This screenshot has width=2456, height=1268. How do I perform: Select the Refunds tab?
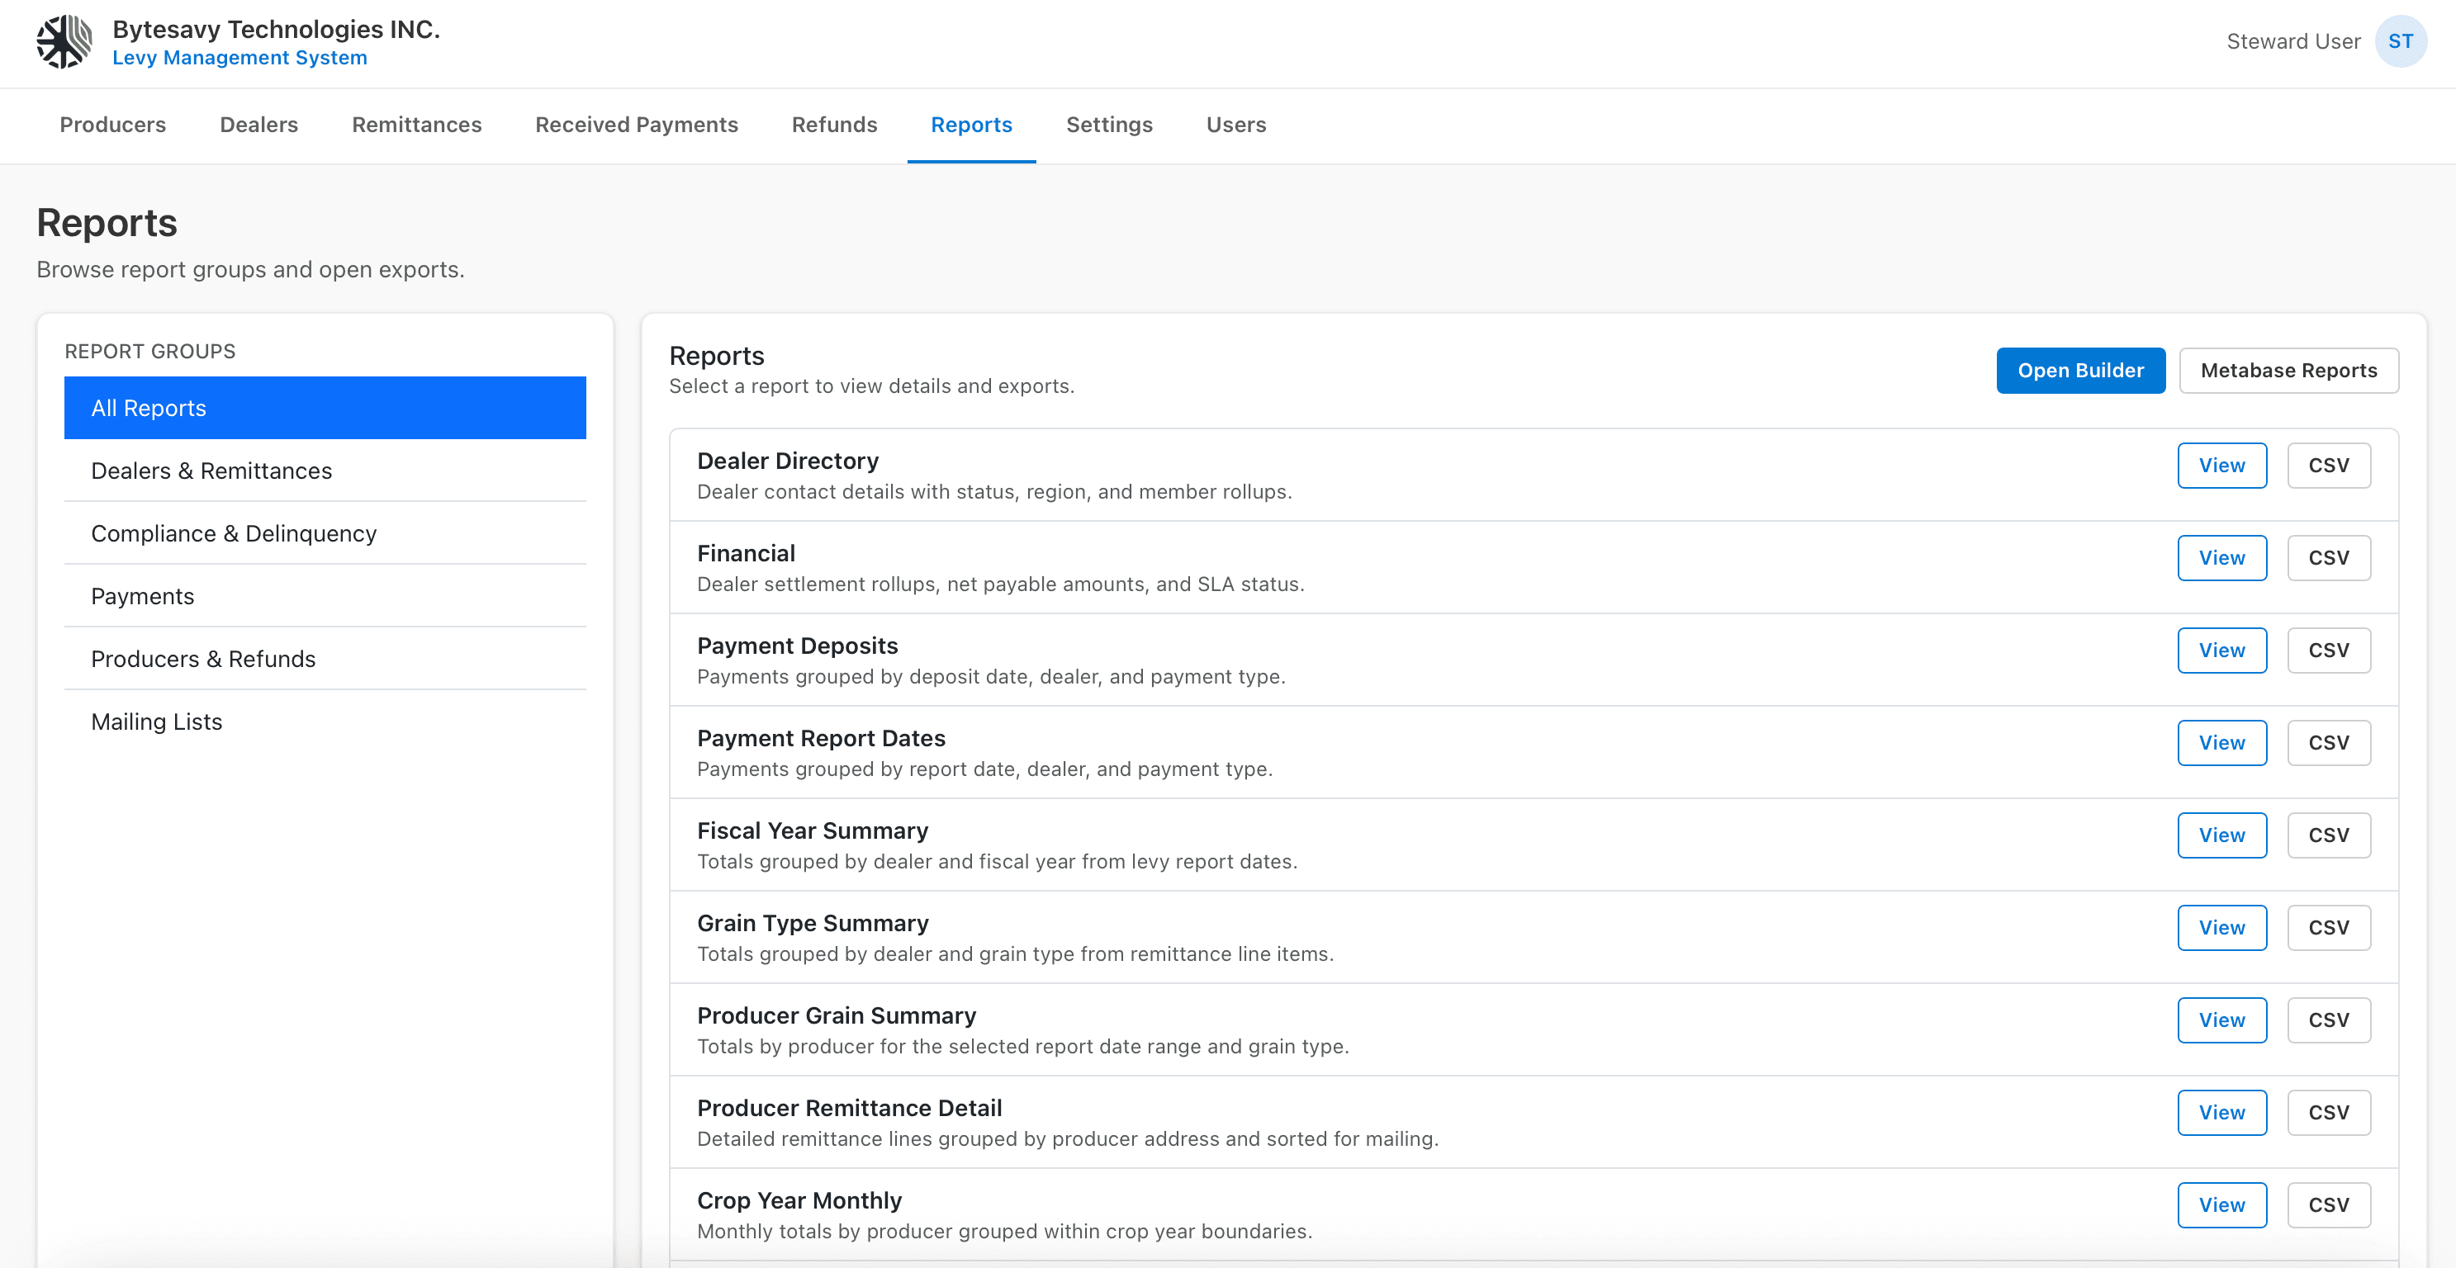(x=834, y=125)
